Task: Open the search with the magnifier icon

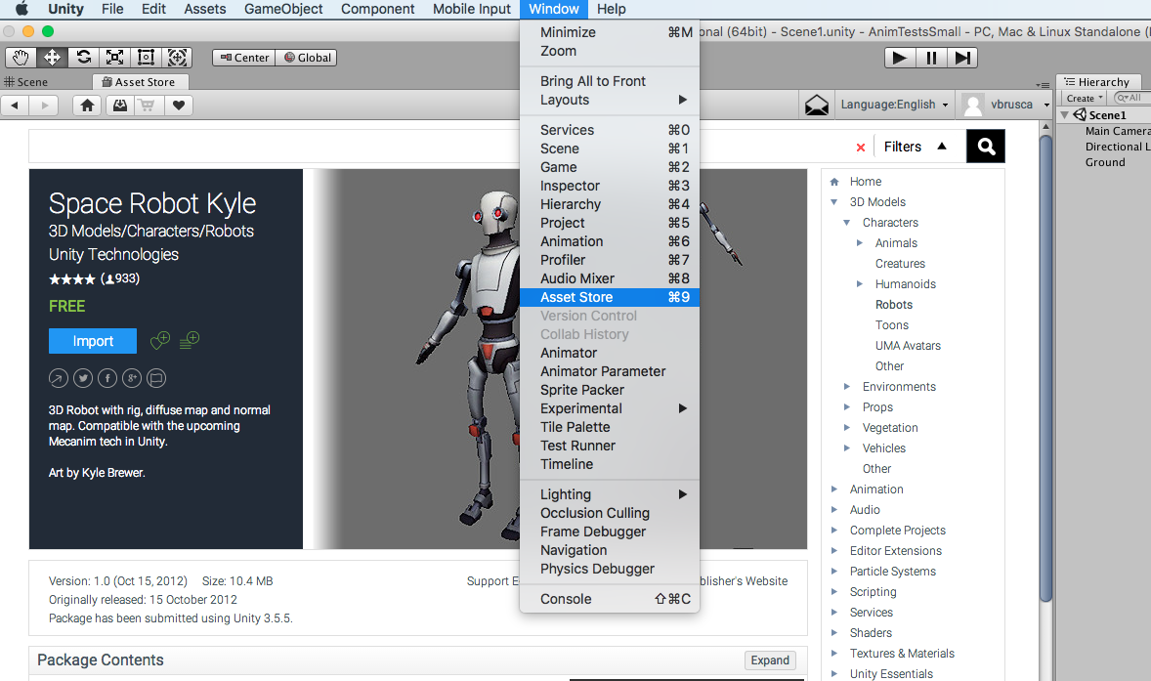Action: pyautogui.click(x=985, y=146)
